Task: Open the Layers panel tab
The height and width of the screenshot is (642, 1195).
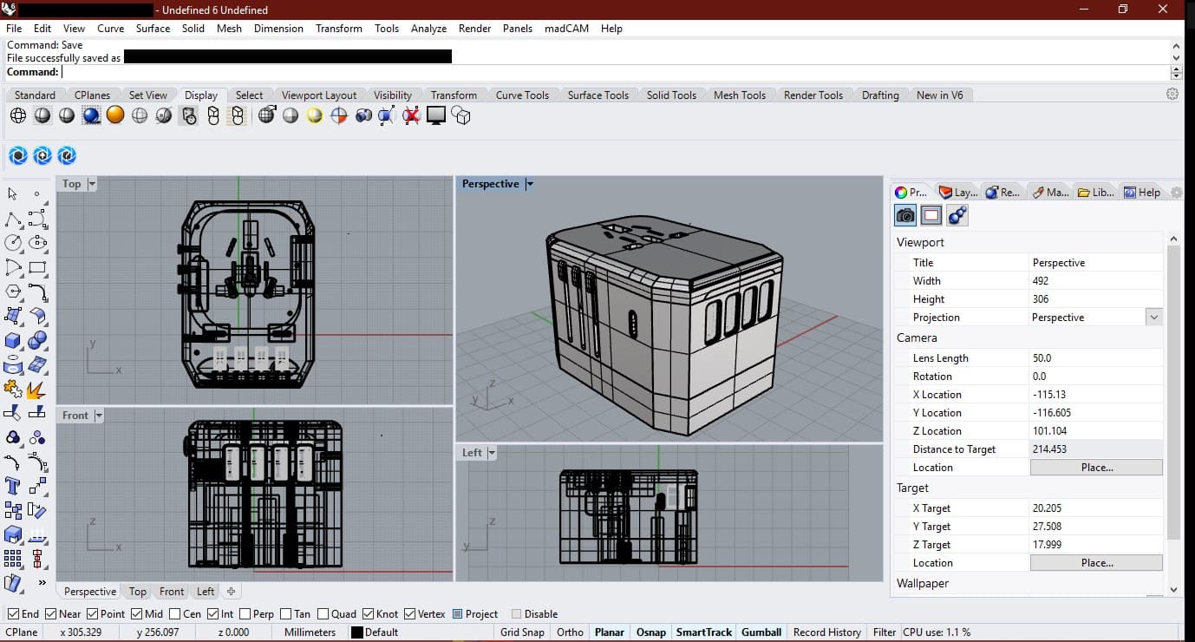Action: [959, 193]
